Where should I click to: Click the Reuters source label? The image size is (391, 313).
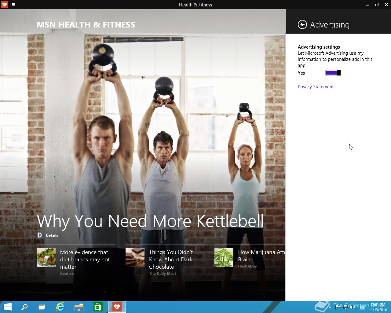[x=67, y=274]
